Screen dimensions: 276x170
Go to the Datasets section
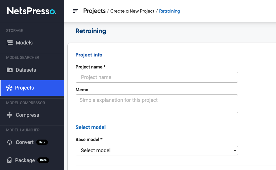(x=26, y=70)
